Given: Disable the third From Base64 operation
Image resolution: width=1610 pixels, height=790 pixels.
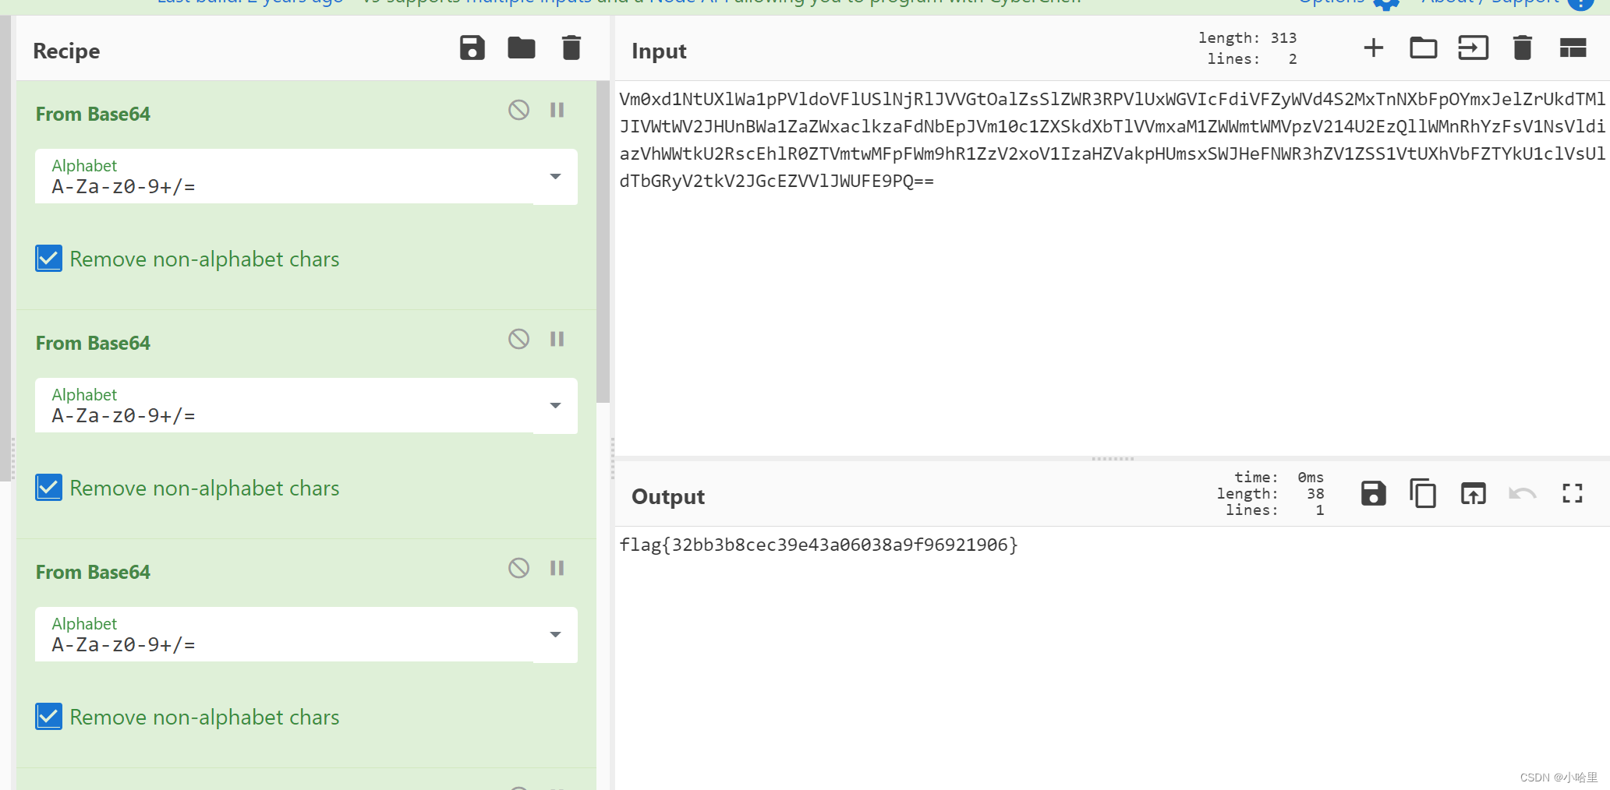Looking at the screenshot, I should tap(518, 568).
